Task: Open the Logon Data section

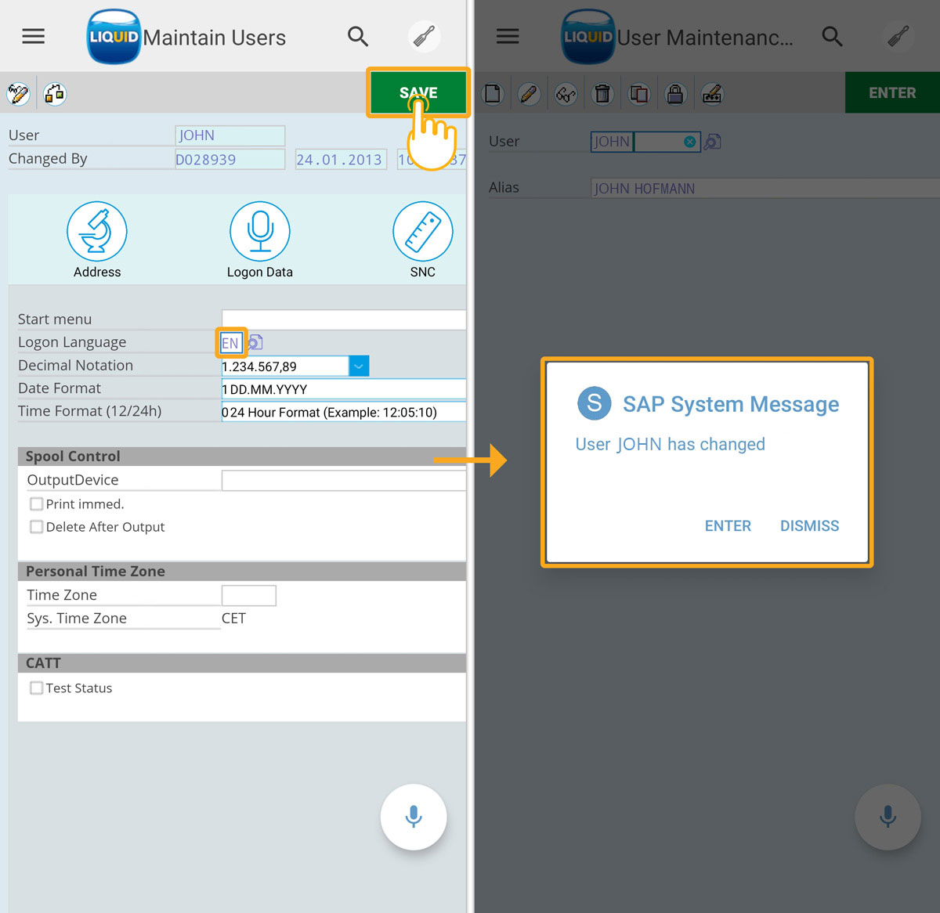Action: pyautogui.click(x=260, y=240)
